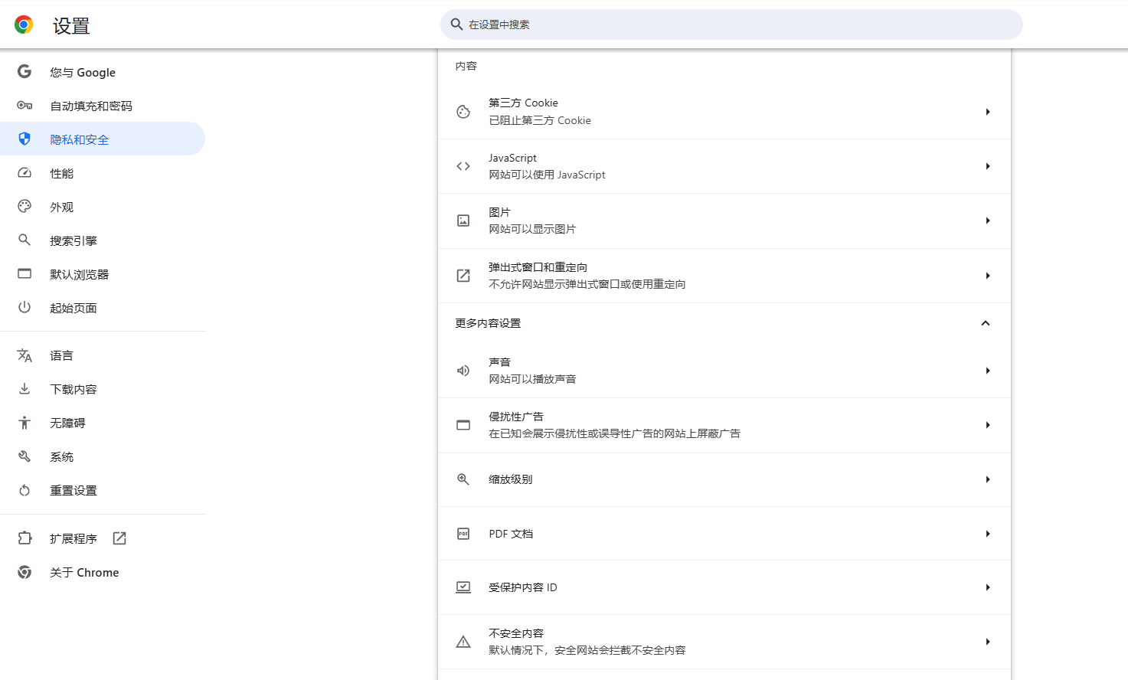Collapse the 更多内容设置 section chevron
Screen dimensions: 1128x680
point(986,323)
